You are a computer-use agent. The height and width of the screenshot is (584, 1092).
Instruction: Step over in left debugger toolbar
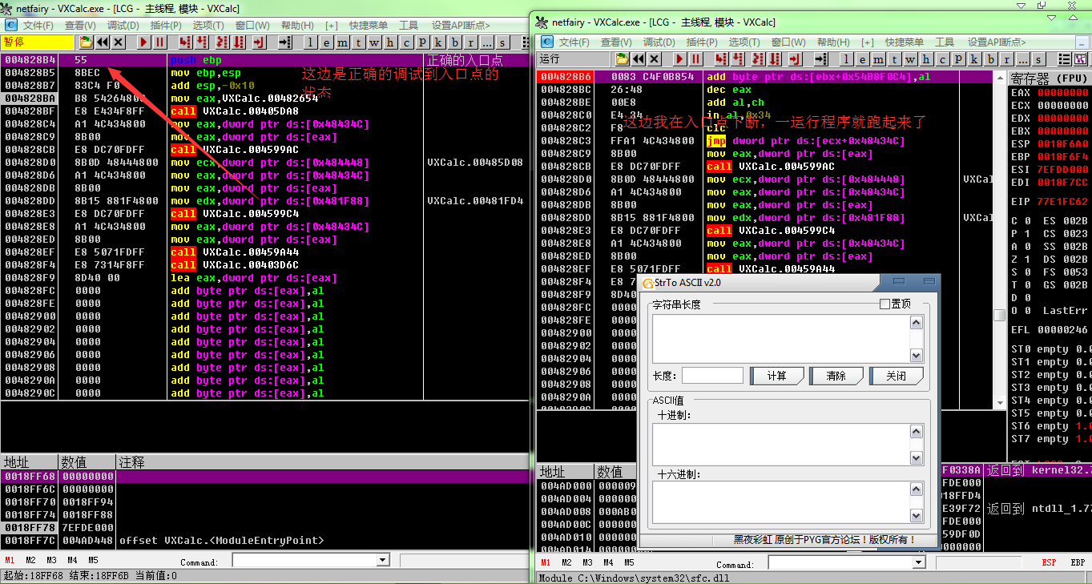[202, 42]
